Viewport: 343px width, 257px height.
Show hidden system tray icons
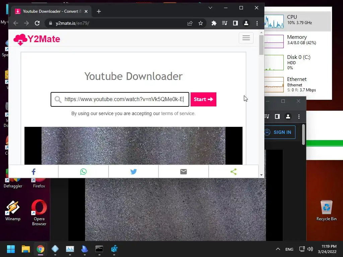[x=278, y=249]
